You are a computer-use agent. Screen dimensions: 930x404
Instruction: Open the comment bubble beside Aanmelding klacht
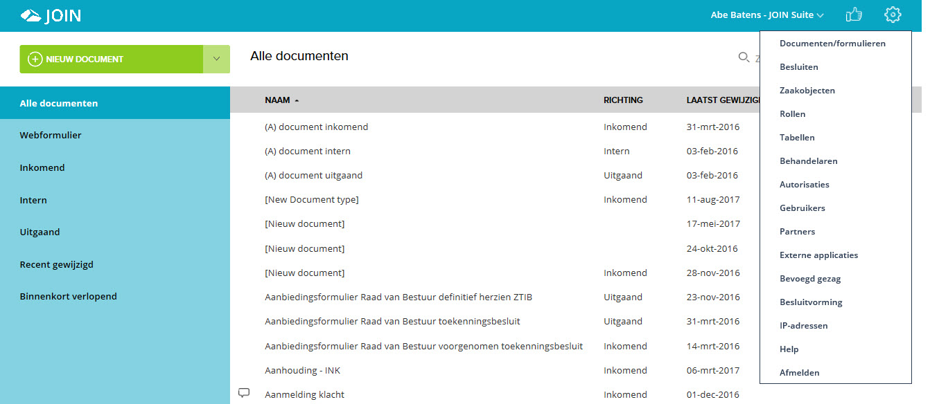243,392
